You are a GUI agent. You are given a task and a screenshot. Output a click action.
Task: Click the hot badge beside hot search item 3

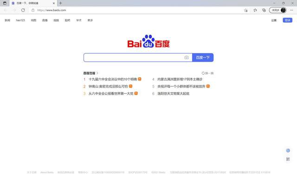(136, 94)
